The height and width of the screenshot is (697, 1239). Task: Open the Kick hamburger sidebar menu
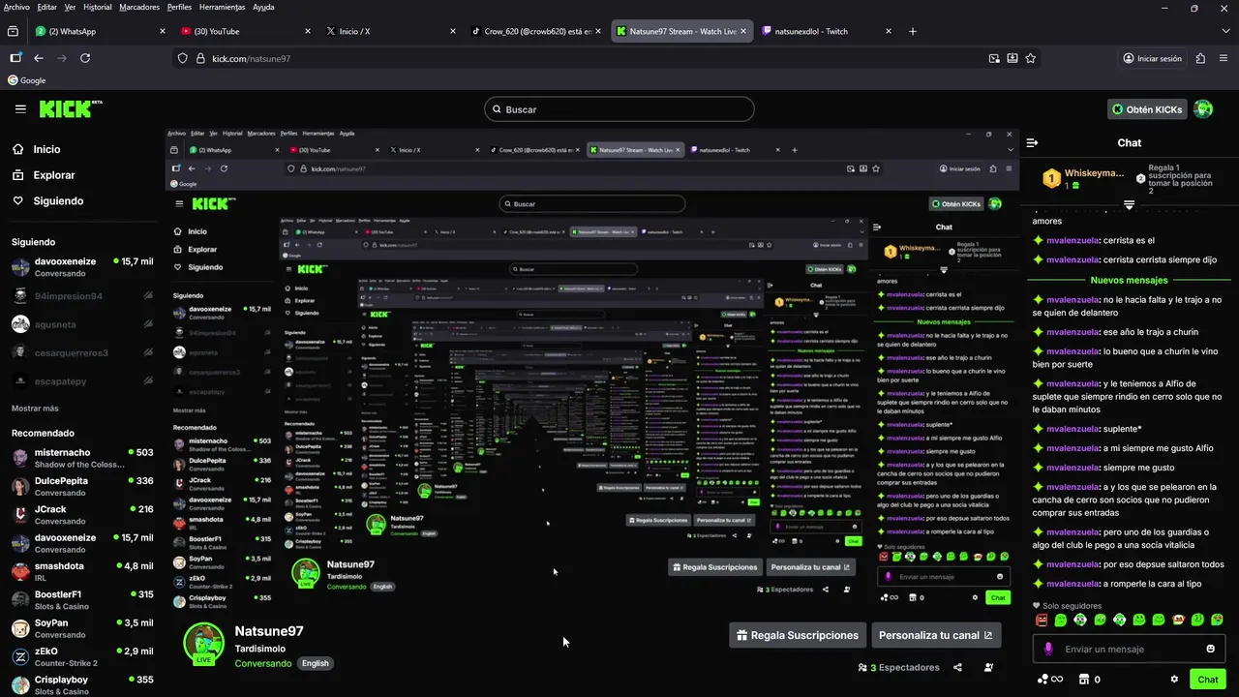point(20,109)
